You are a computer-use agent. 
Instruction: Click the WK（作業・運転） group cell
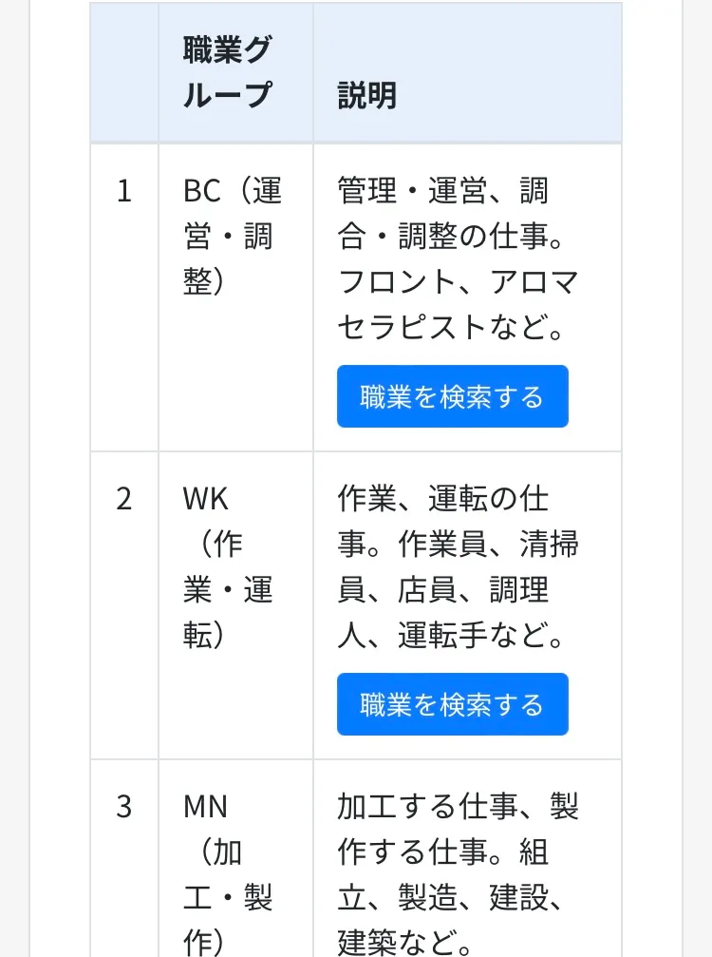[x=236, y=604]
